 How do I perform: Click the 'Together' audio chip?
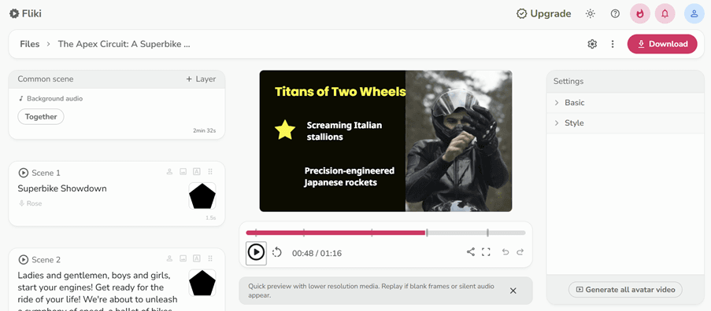coord(41,116)
